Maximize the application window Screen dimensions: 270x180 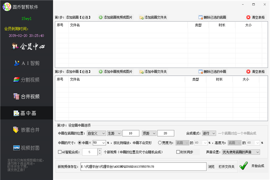[x=253, y=4]
